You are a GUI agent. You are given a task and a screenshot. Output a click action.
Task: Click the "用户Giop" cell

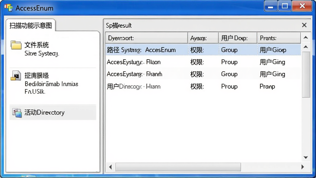pyautogui.click(x=273, y=50)
